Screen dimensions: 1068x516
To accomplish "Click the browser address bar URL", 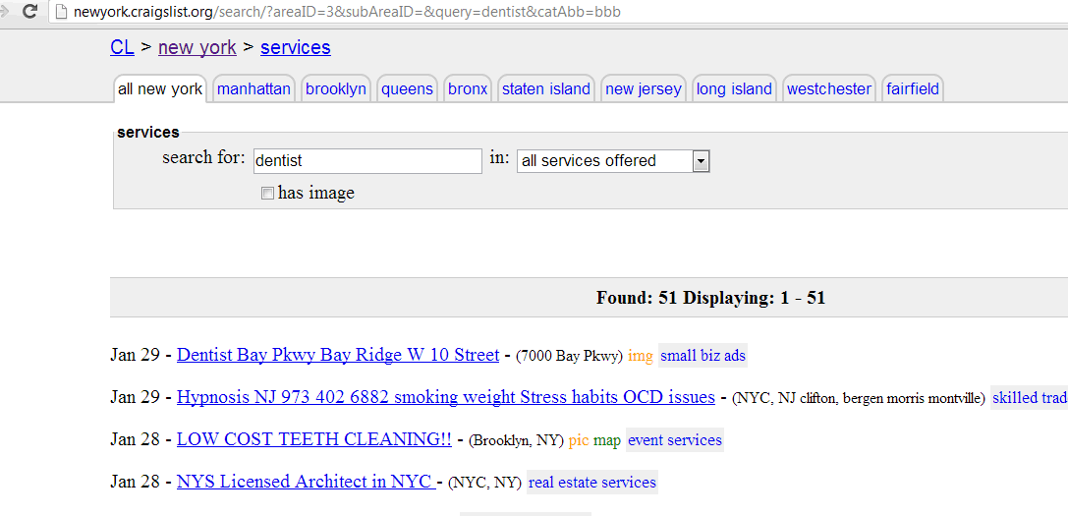I will coord(348,12).
